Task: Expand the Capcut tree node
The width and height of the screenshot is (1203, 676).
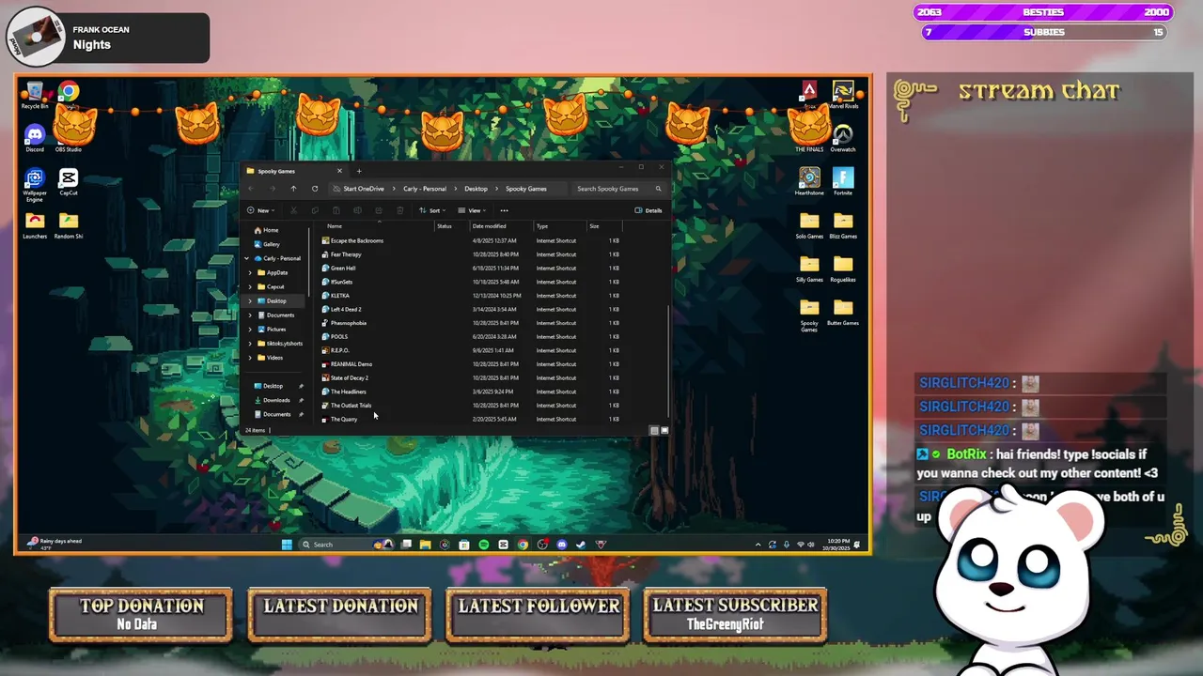Action: pyautogui.click(x=250, y=286)
